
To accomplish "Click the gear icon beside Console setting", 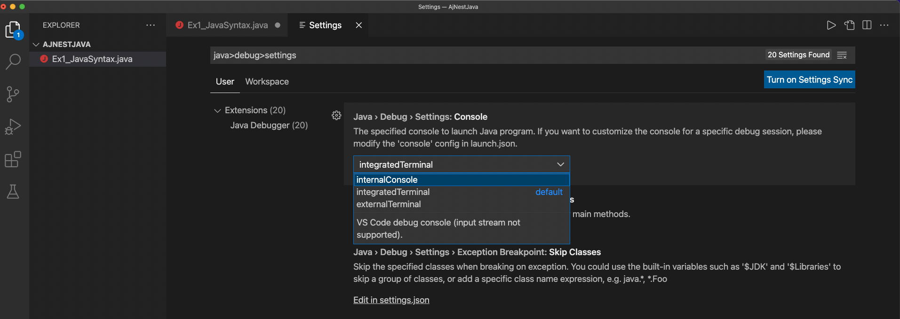I will [x=336, y=116].
